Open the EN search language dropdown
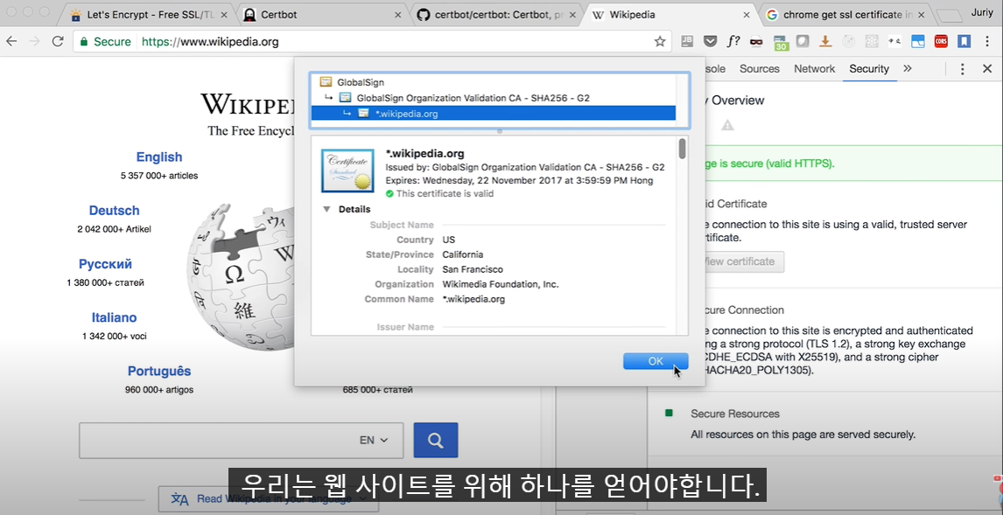 pyautogui.click(x=374, y=441)
